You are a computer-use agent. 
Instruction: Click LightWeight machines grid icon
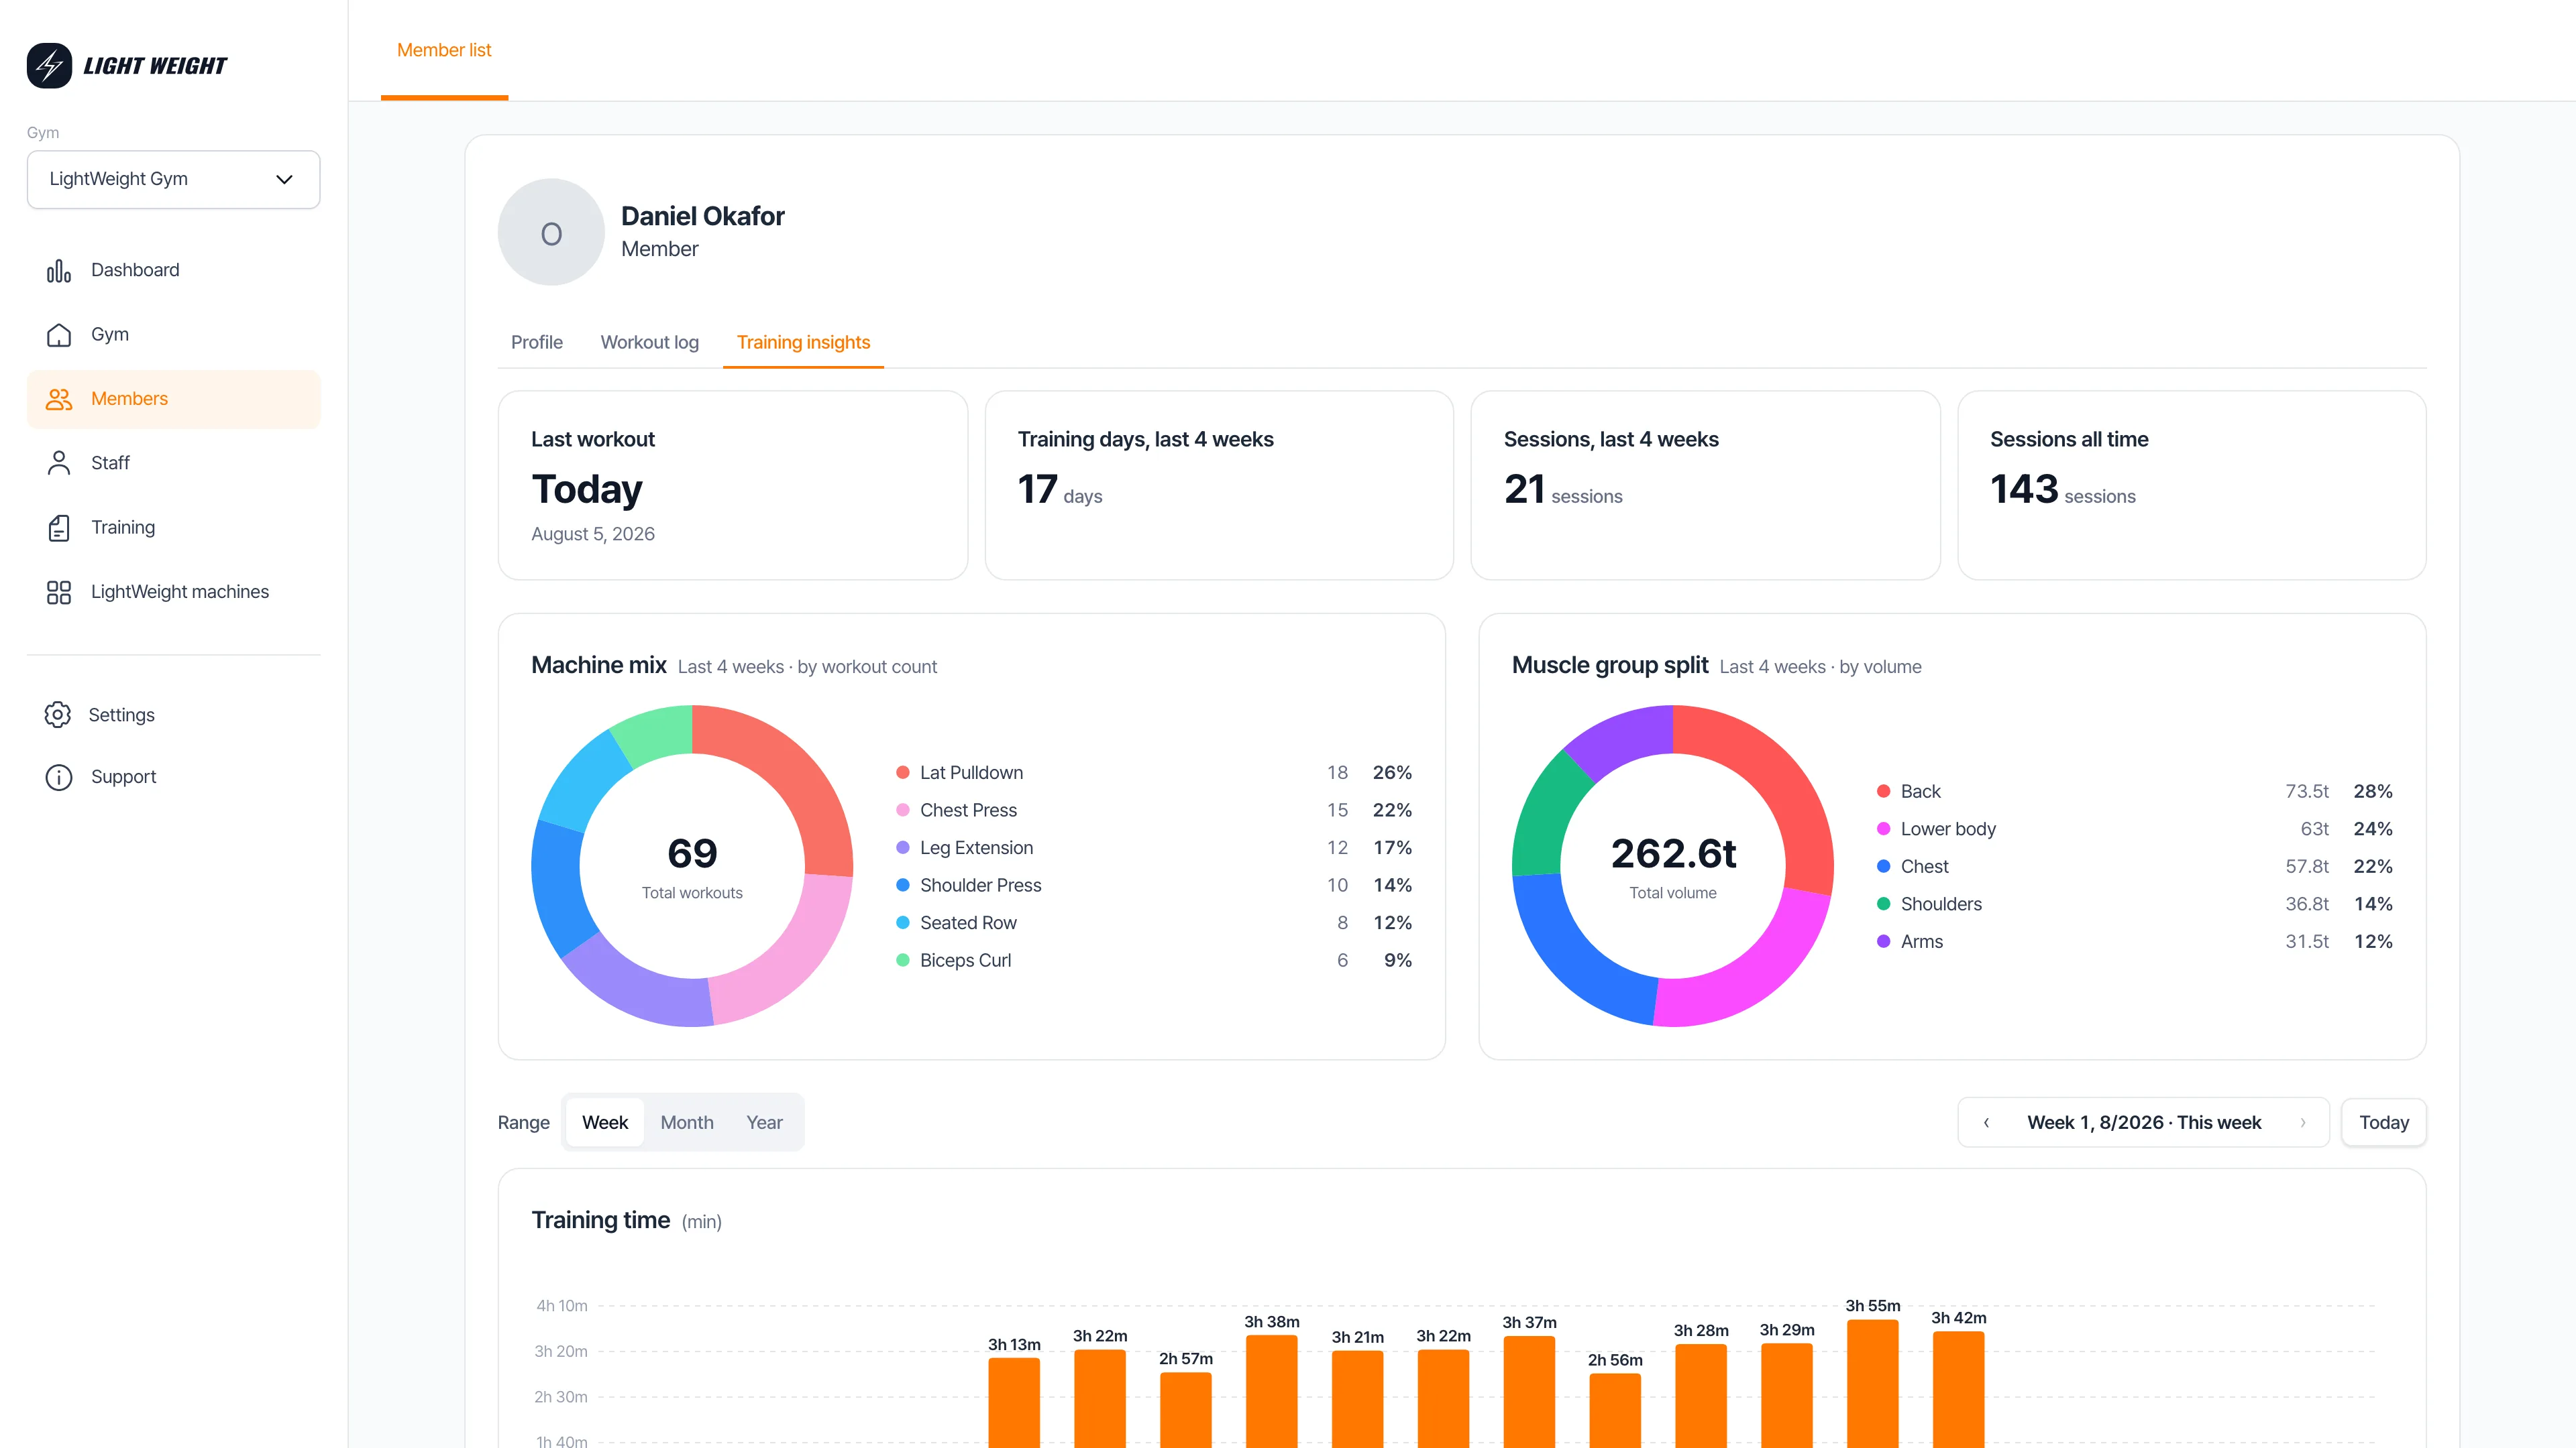(x=59, y=593)
